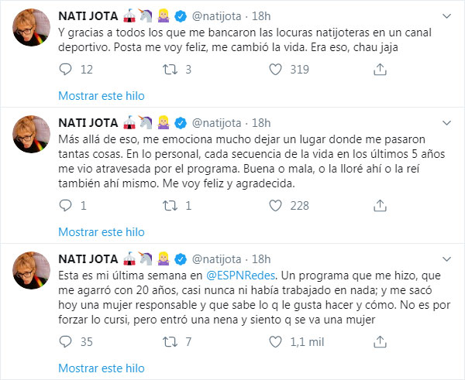Screen dimensions: 465x380
Task: Click 'Mostrar este hilo' under the first tweet
Action: (x=102, y=96)
